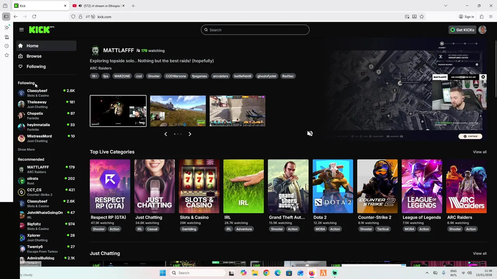
Task: Click Sign in in Firefox toolbar
Action: pyautogui.click(x=466, y=17)
